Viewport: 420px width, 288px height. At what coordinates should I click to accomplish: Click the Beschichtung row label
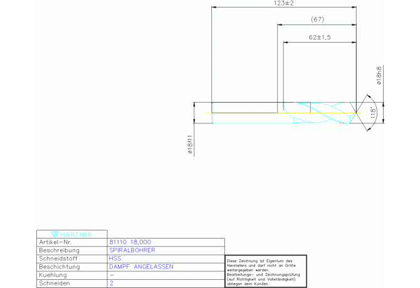click(x=58, y=267)
